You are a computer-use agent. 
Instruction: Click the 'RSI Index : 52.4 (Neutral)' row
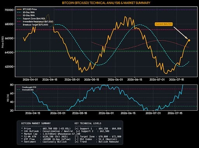click(x=96, y=139)
